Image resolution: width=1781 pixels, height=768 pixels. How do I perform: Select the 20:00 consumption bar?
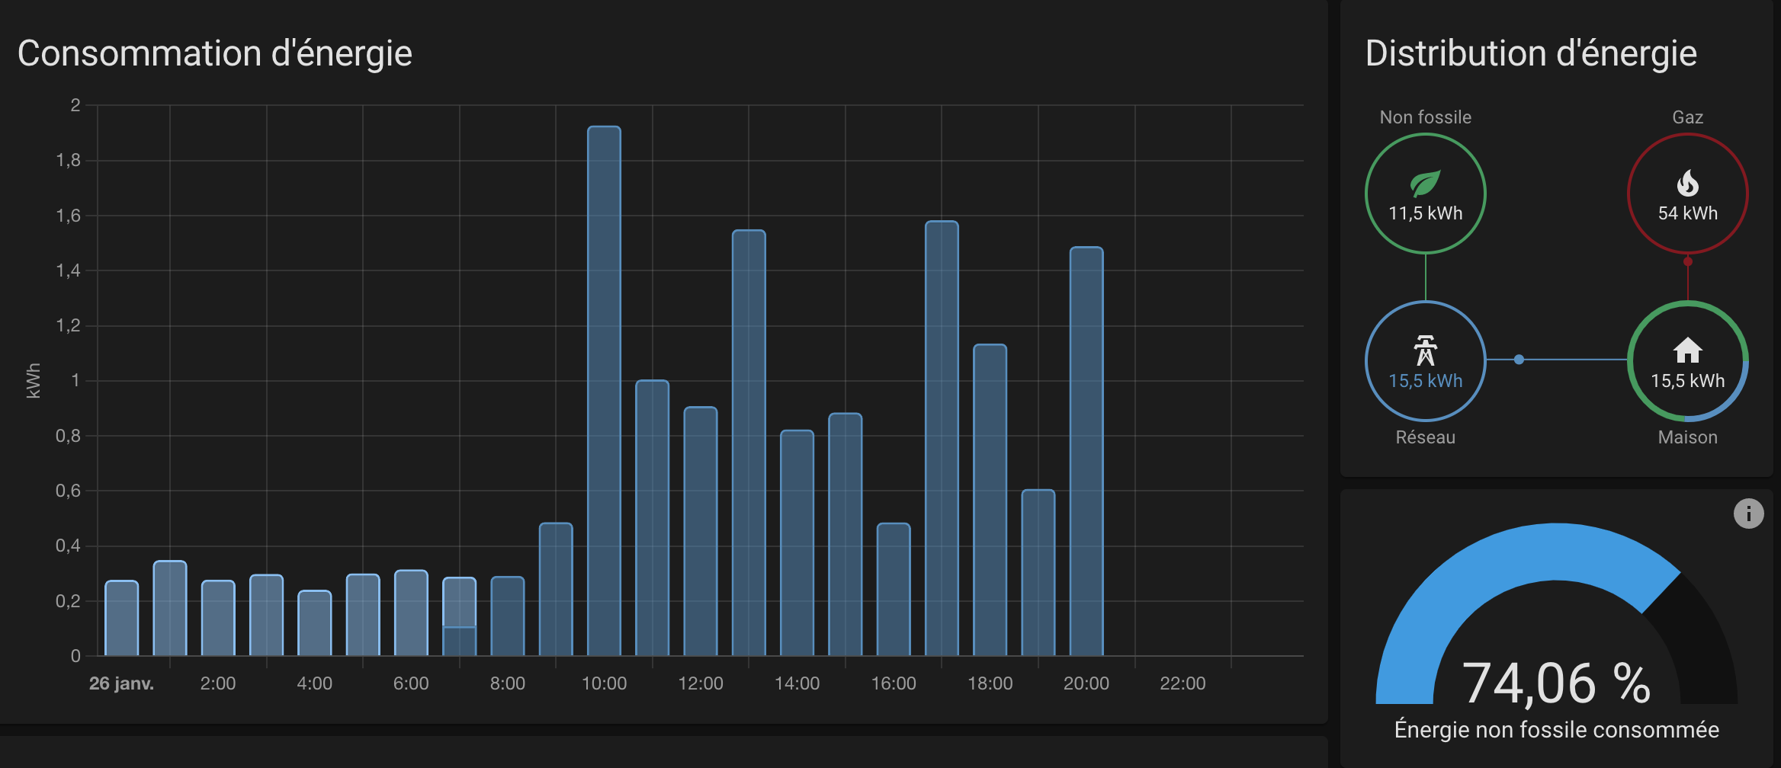(1086, 451)
